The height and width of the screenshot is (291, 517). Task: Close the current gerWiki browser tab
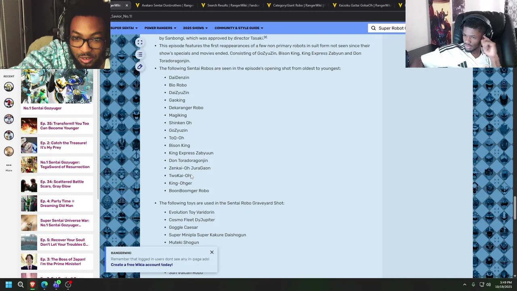[x=126, y=5]
